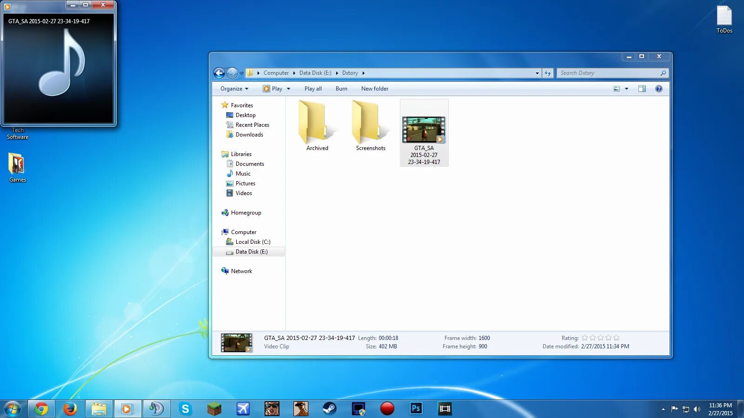
Task: Launch Firefox from the taskbar
Action: tap(70, 409)
